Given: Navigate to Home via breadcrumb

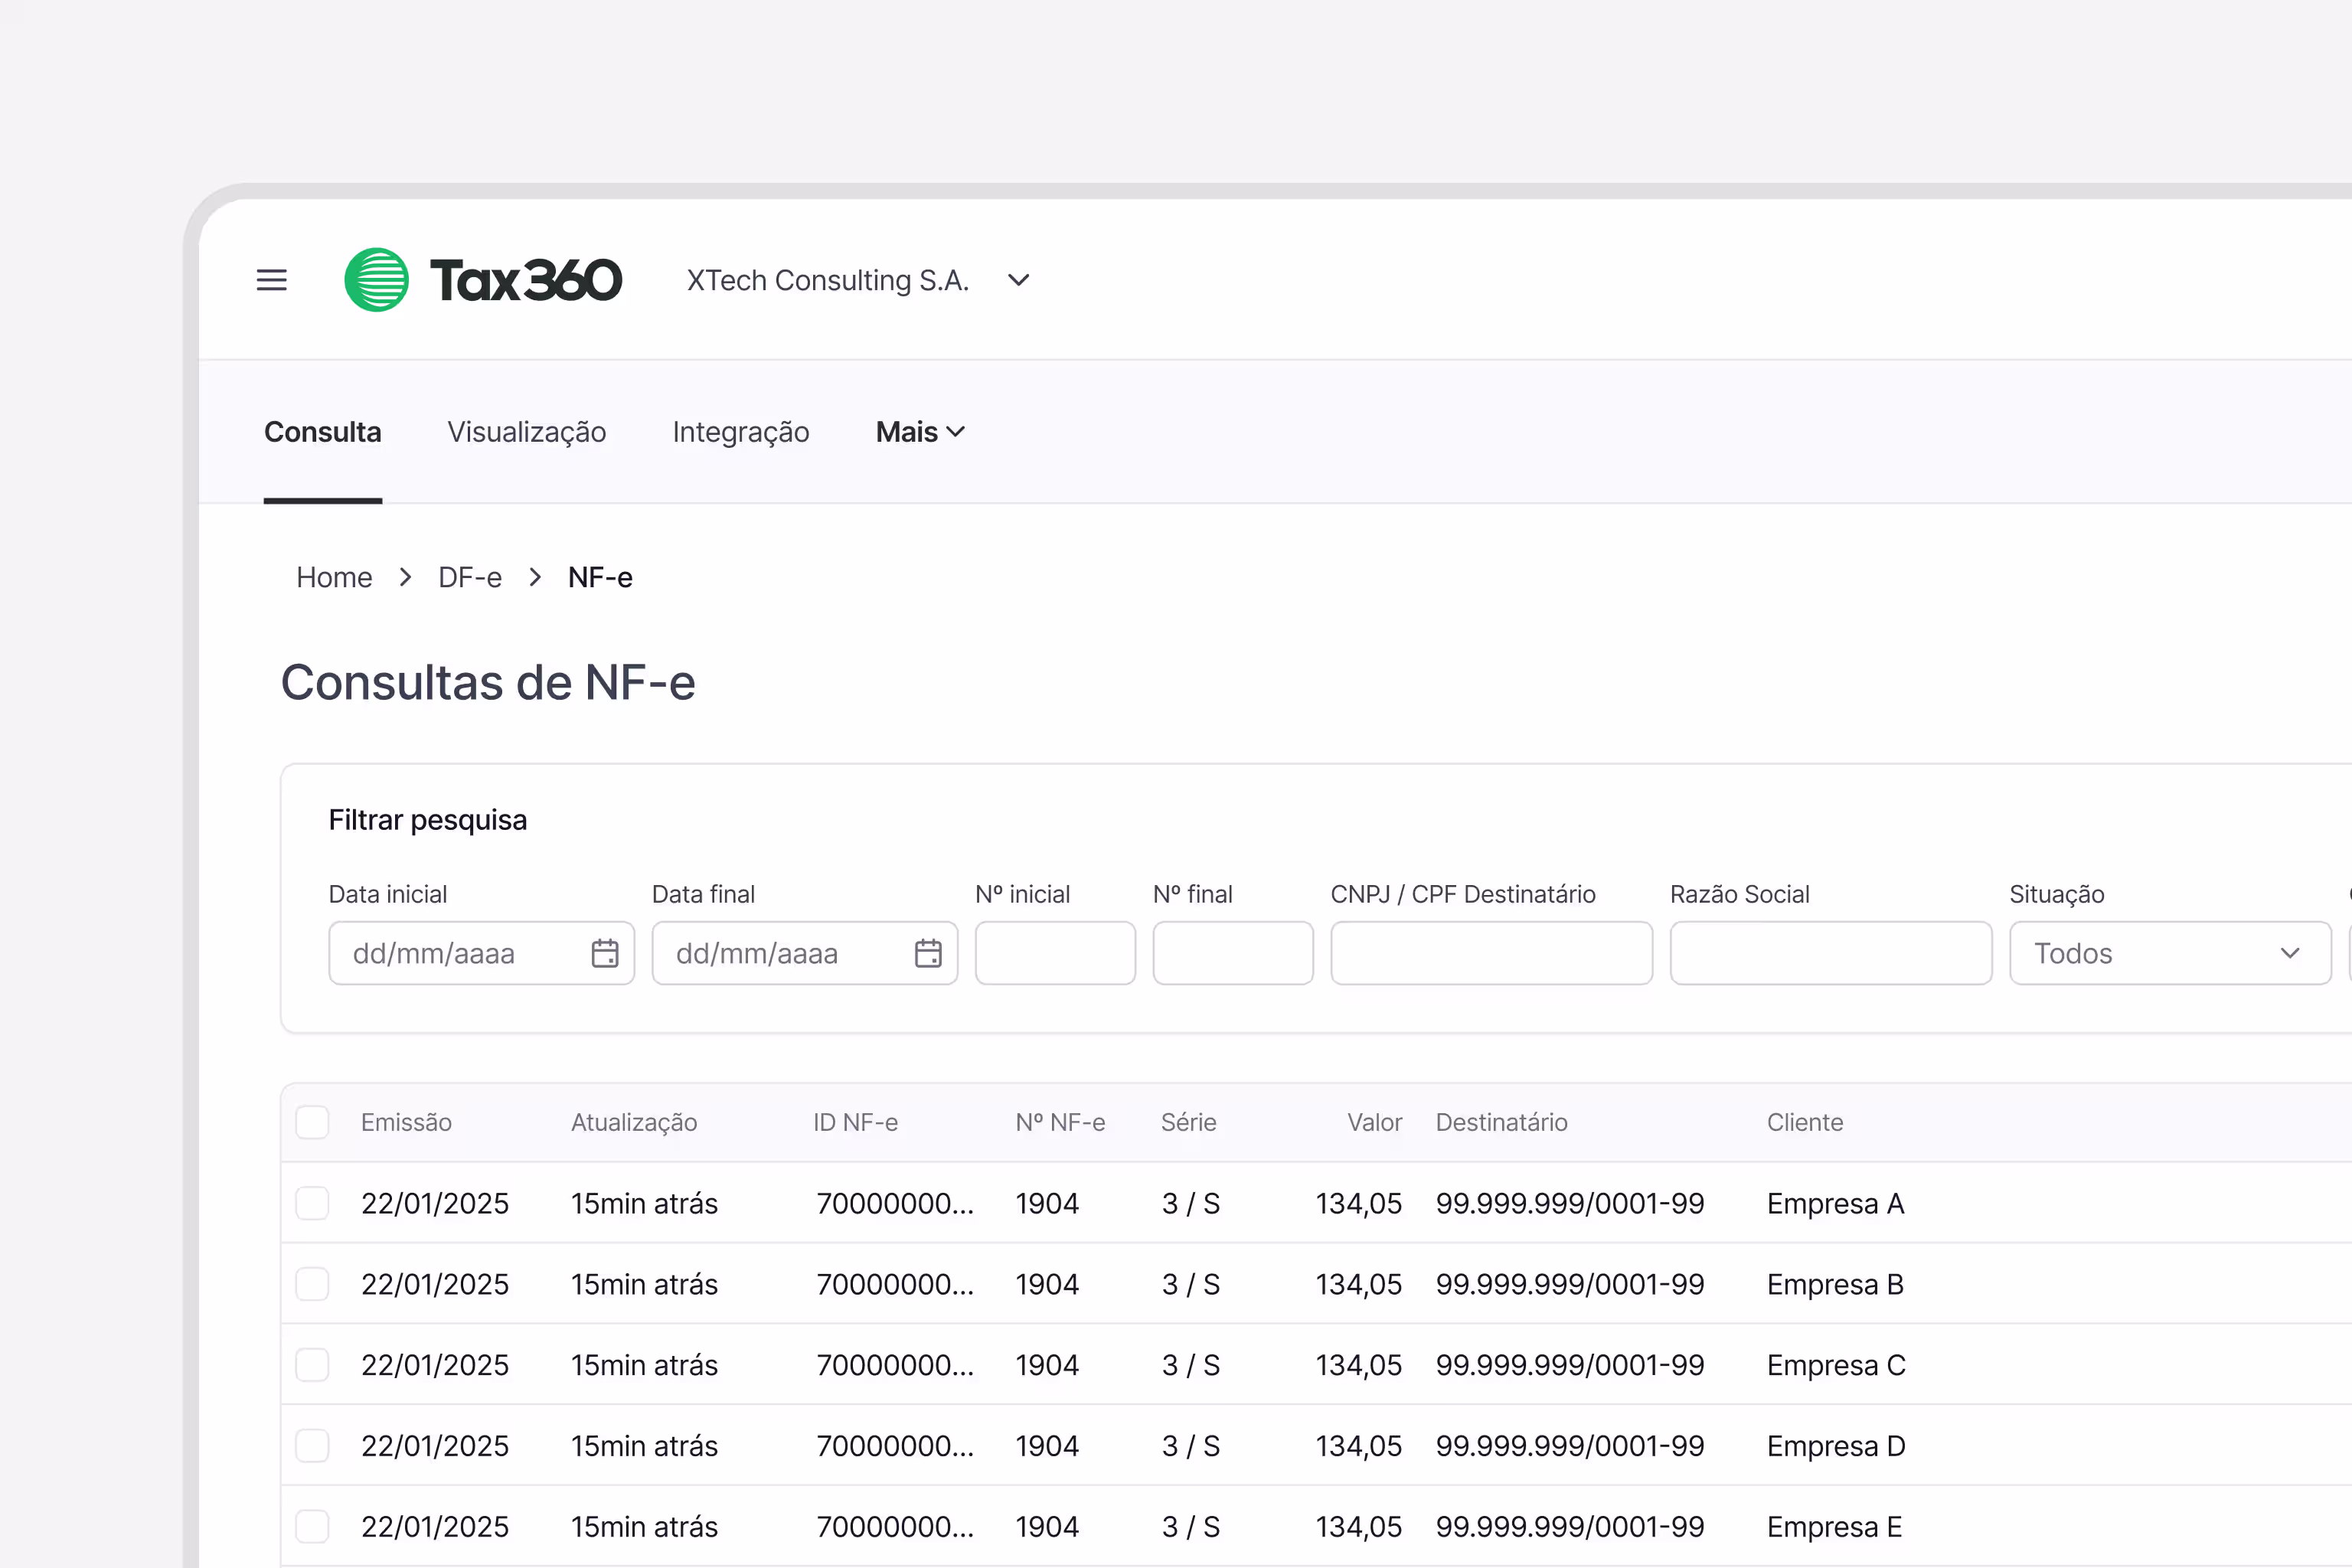Looking at the screenshot, I should tap(334, 577).
